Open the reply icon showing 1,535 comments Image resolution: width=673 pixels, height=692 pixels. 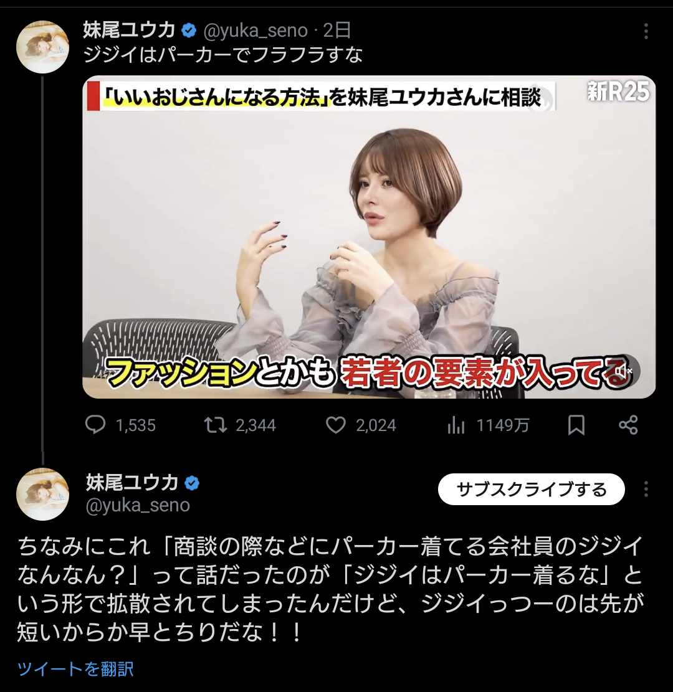point(95,425)
